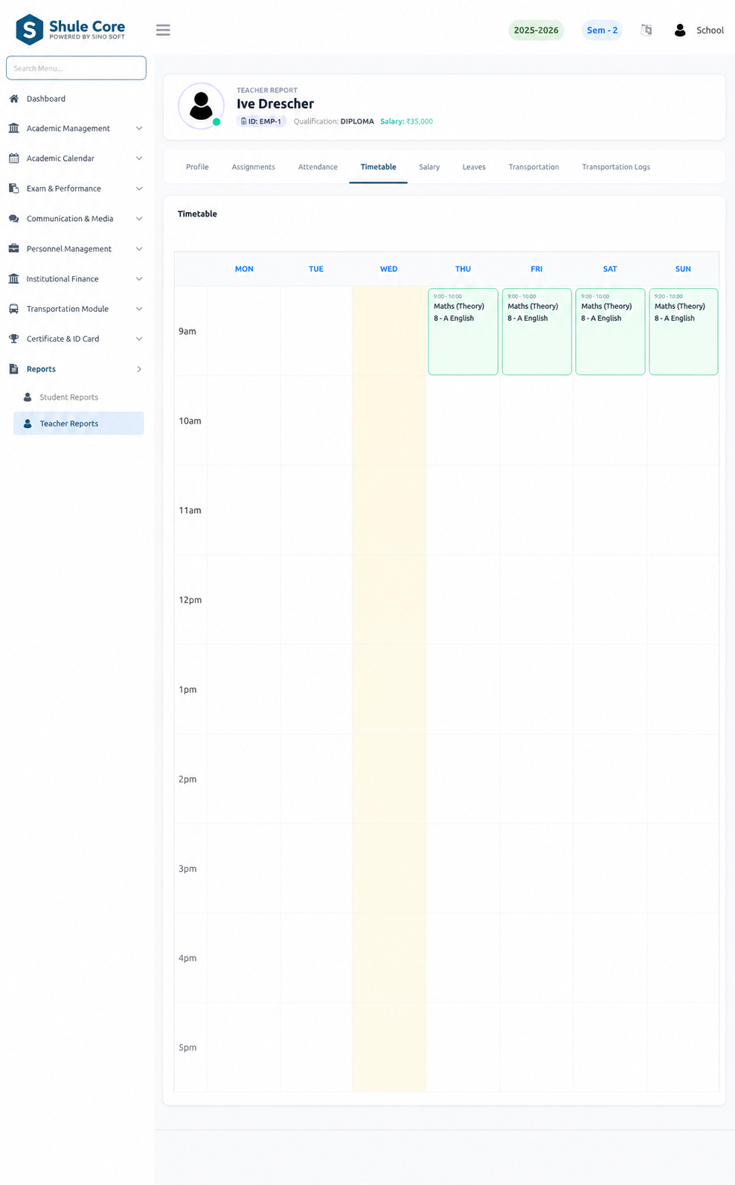
Task: Click the Salary: ₹35,000 text
Action: (x=406, y=121)
